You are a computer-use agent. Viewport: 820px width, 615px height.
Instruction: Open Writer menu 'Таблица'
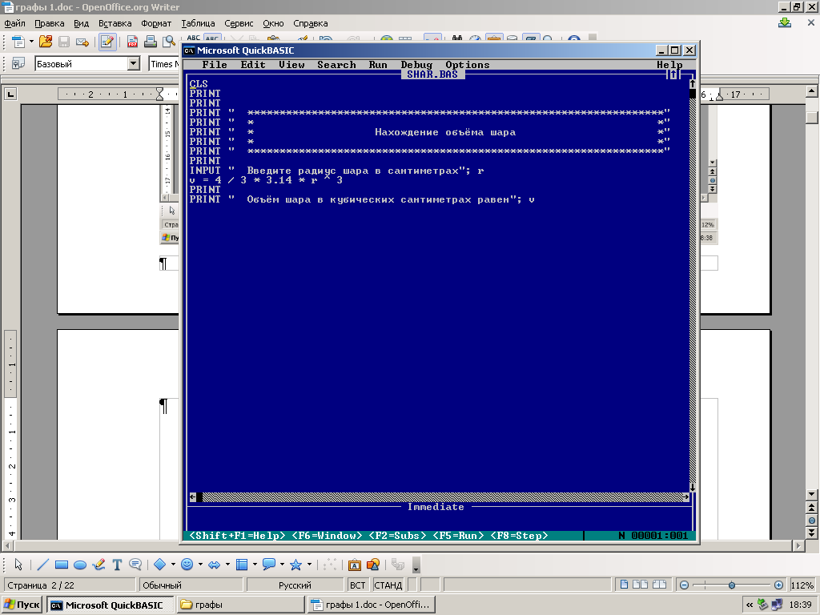[x=198, y=23]
